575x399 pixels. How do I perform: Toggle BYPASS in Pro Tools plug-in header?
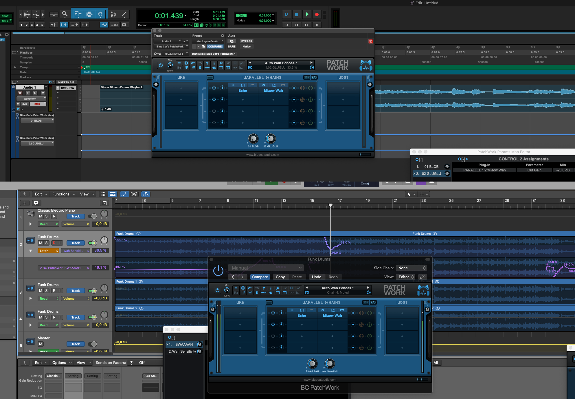[x=247, y=41]
